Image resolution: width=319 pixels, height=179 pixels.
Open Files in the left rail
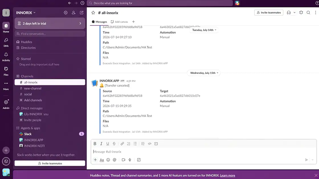pyautogui.click(x=6, y=71)
